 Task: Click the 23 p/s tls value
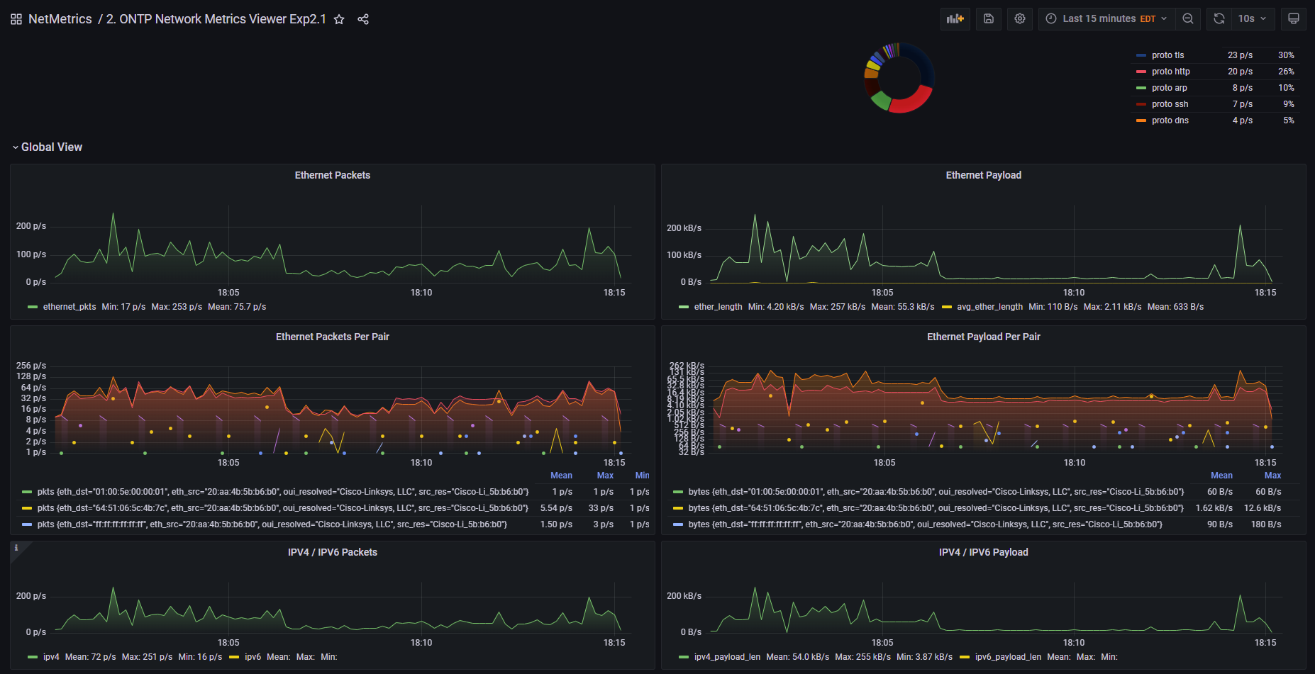[1240, 55]
